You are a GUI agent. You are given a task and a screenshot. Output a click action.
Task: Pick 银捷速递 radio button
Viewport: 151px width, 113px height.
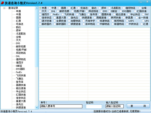(69, 24)
